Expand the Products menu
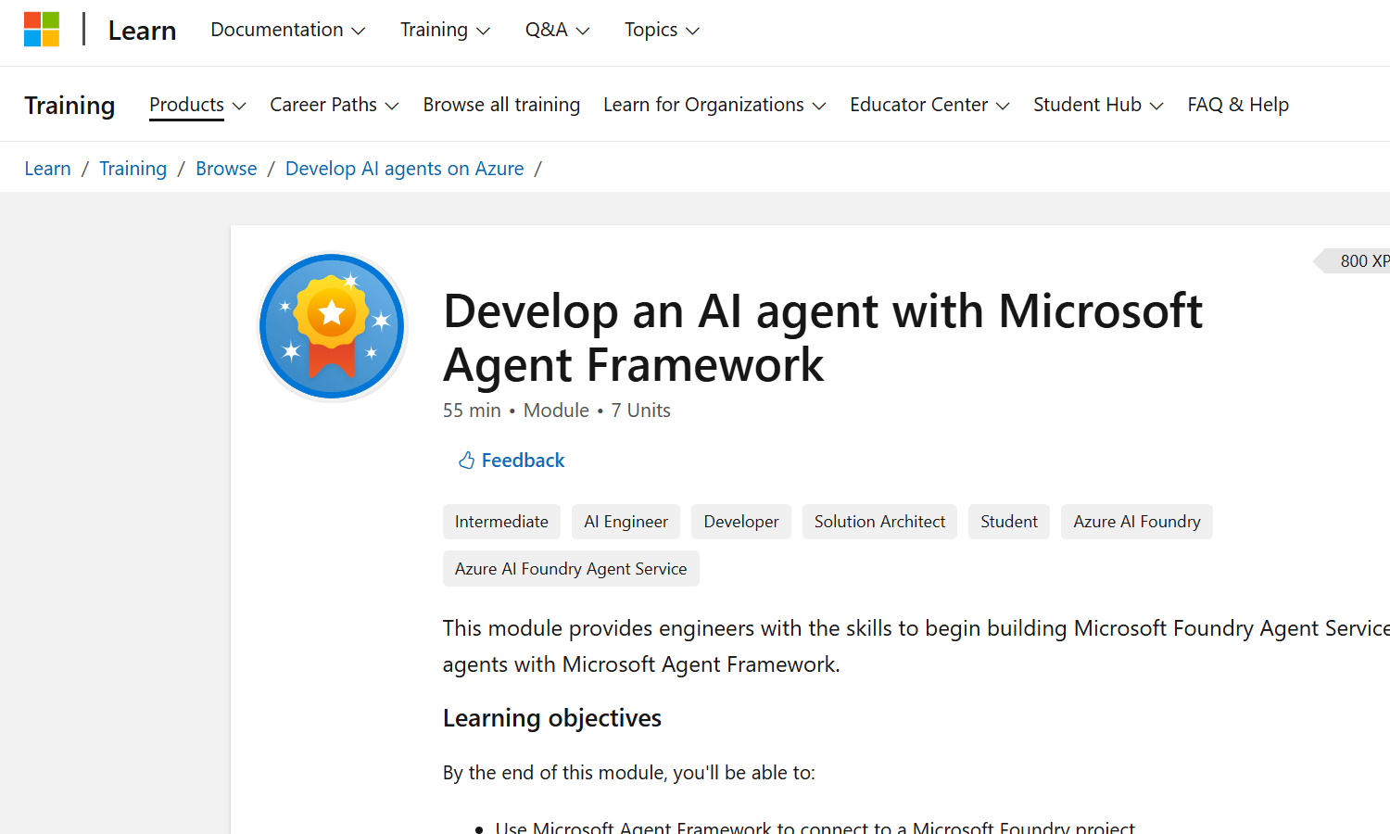 point(197,105)
